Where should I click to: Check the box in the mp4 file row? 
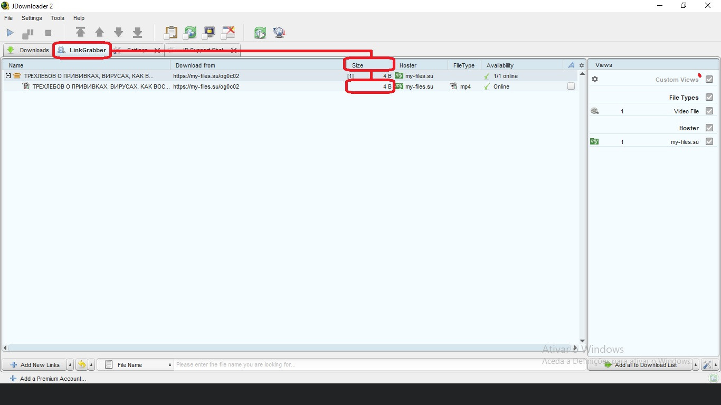pyautogui.click(x=571, y=86)
